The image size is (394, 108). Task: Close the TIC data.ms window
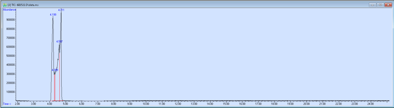[388, 5]
